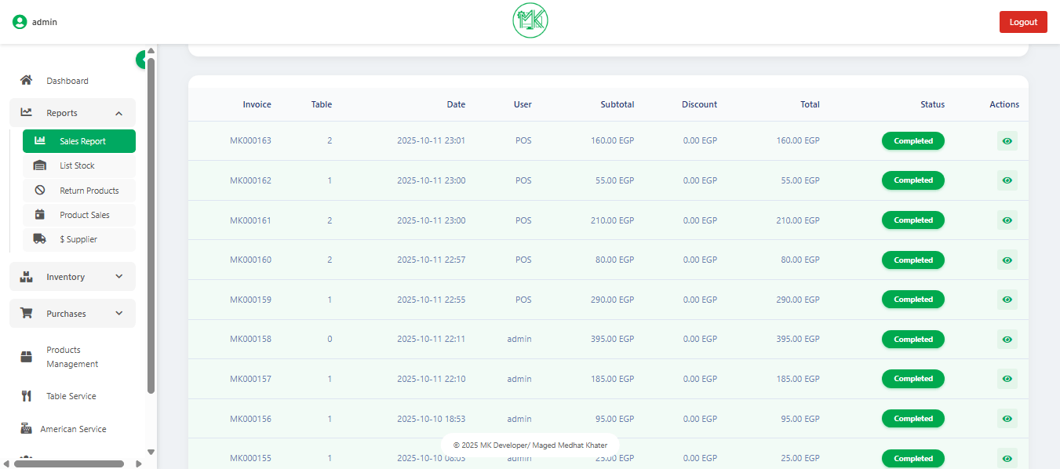
Task: Collapse sidebar with green toggle button
Action: (x=142, y=60)
